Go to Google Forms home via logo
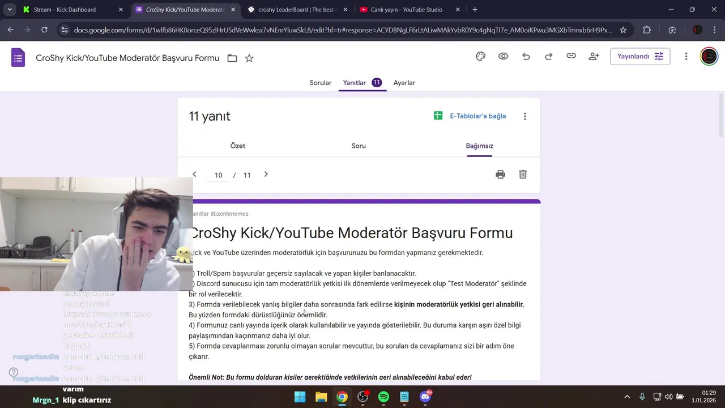This screenshot has height=408, width=725. pyautogui.click(x=18, y=57)
